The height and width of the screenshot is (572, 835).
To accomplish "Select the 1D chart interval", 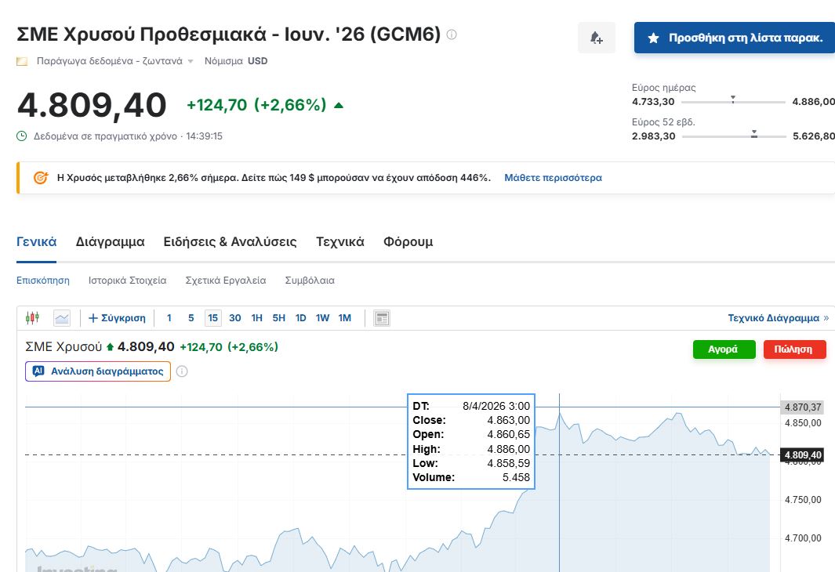I will point(300,318).
